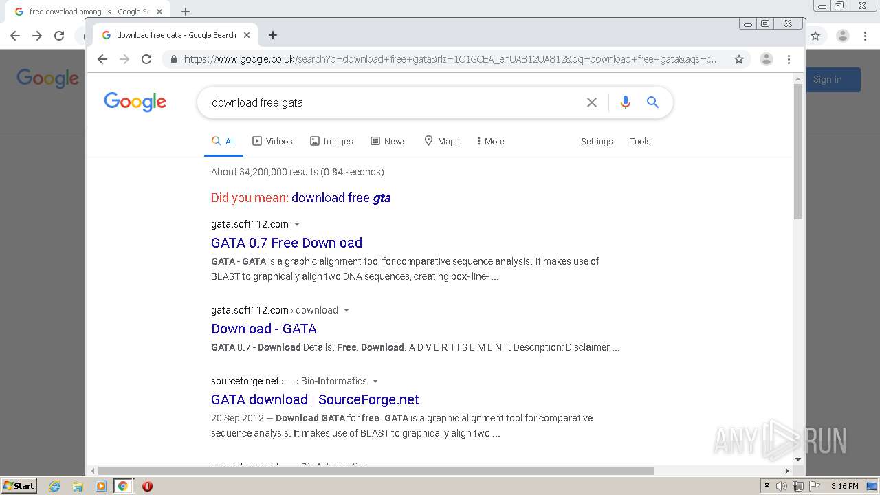The width and height of the screenshot is (880, 495).
Task: Click back arrow in background Chrome window
Action: tap(15, 36)
